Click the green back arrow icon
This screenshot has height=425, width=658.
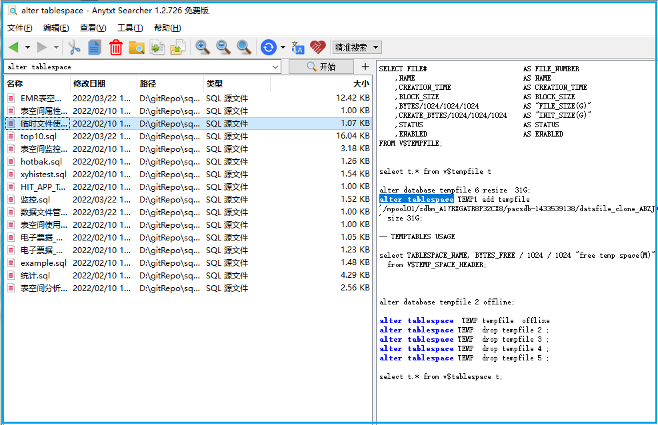pos(13,47)
